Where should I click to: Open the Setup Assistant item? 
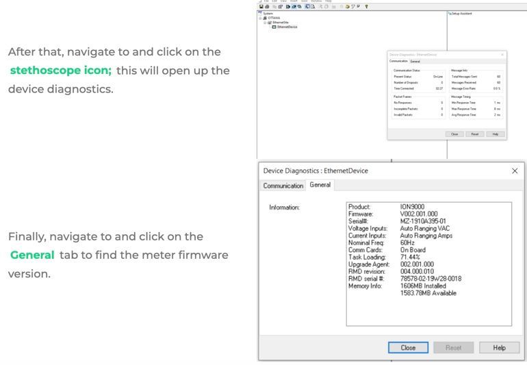[461, 14]
